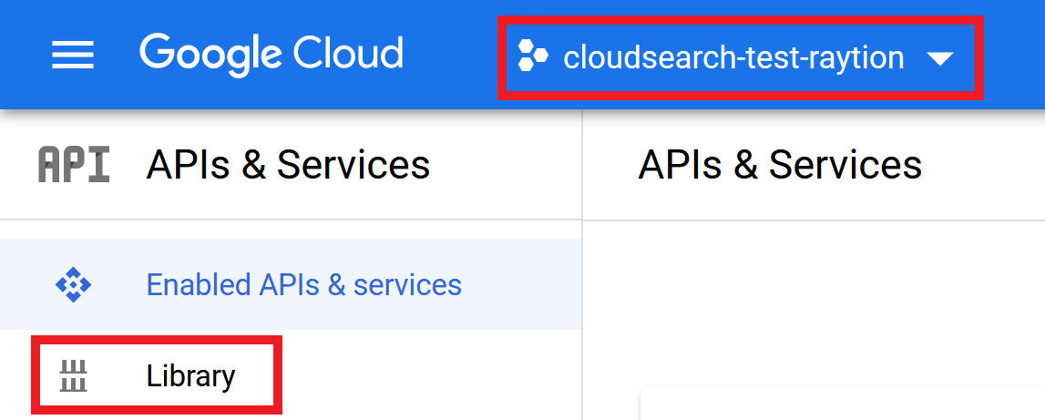Click the API icon in sidebar header
The width and height of the screenshot is (1045, 420).
coord(74,165)
